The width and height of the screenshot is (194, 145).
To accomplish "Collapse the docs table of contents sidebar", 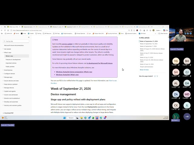I will [29, 37].
